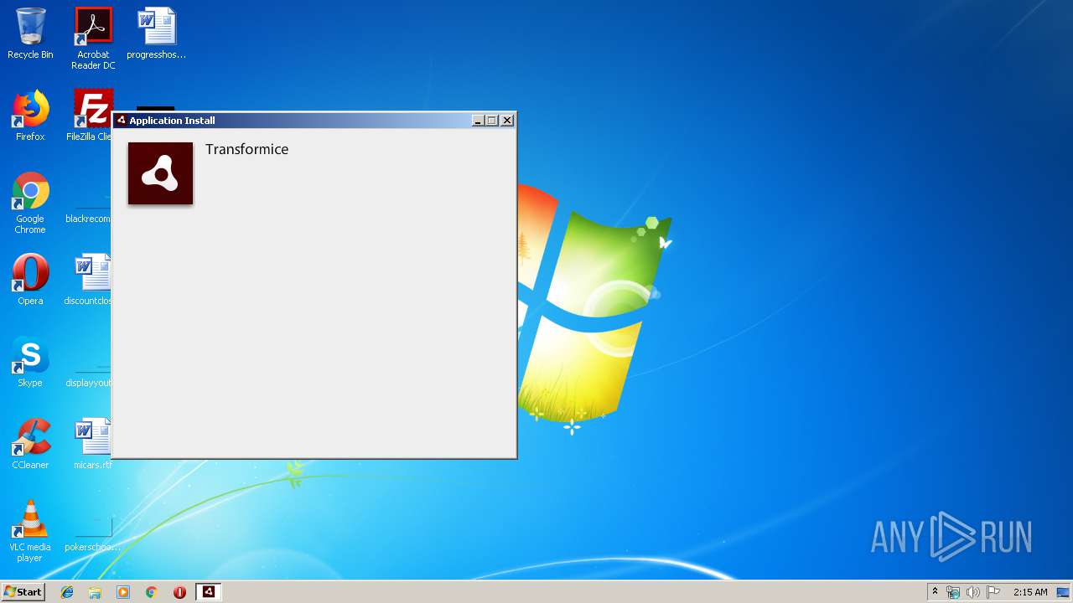Open the progresshos Word document icon
This screenshot has height=603, width=1073.
pos(156,33)
